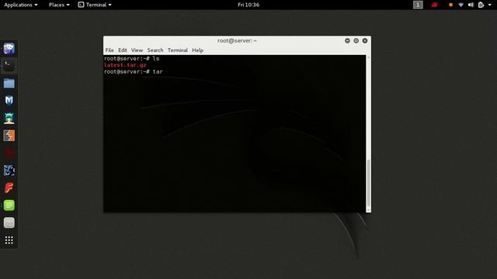Minimize the root@server terminal window

[x=347, y=41]
